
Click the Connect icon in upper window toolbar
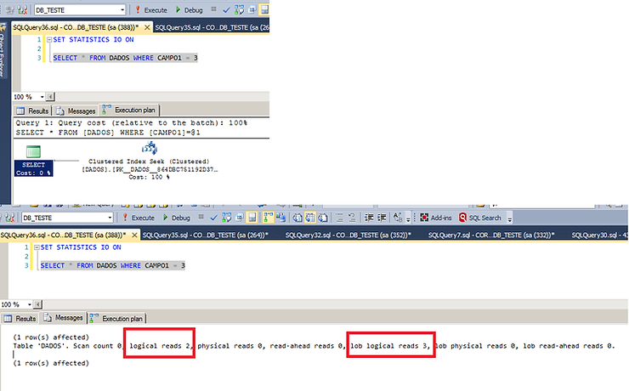(9, 10)
